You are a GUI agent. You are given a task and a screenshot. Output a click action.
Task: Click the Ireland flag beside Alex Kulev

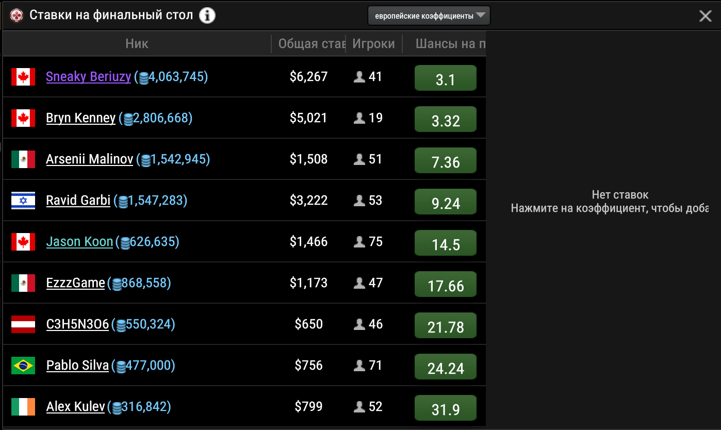[23, 407]
